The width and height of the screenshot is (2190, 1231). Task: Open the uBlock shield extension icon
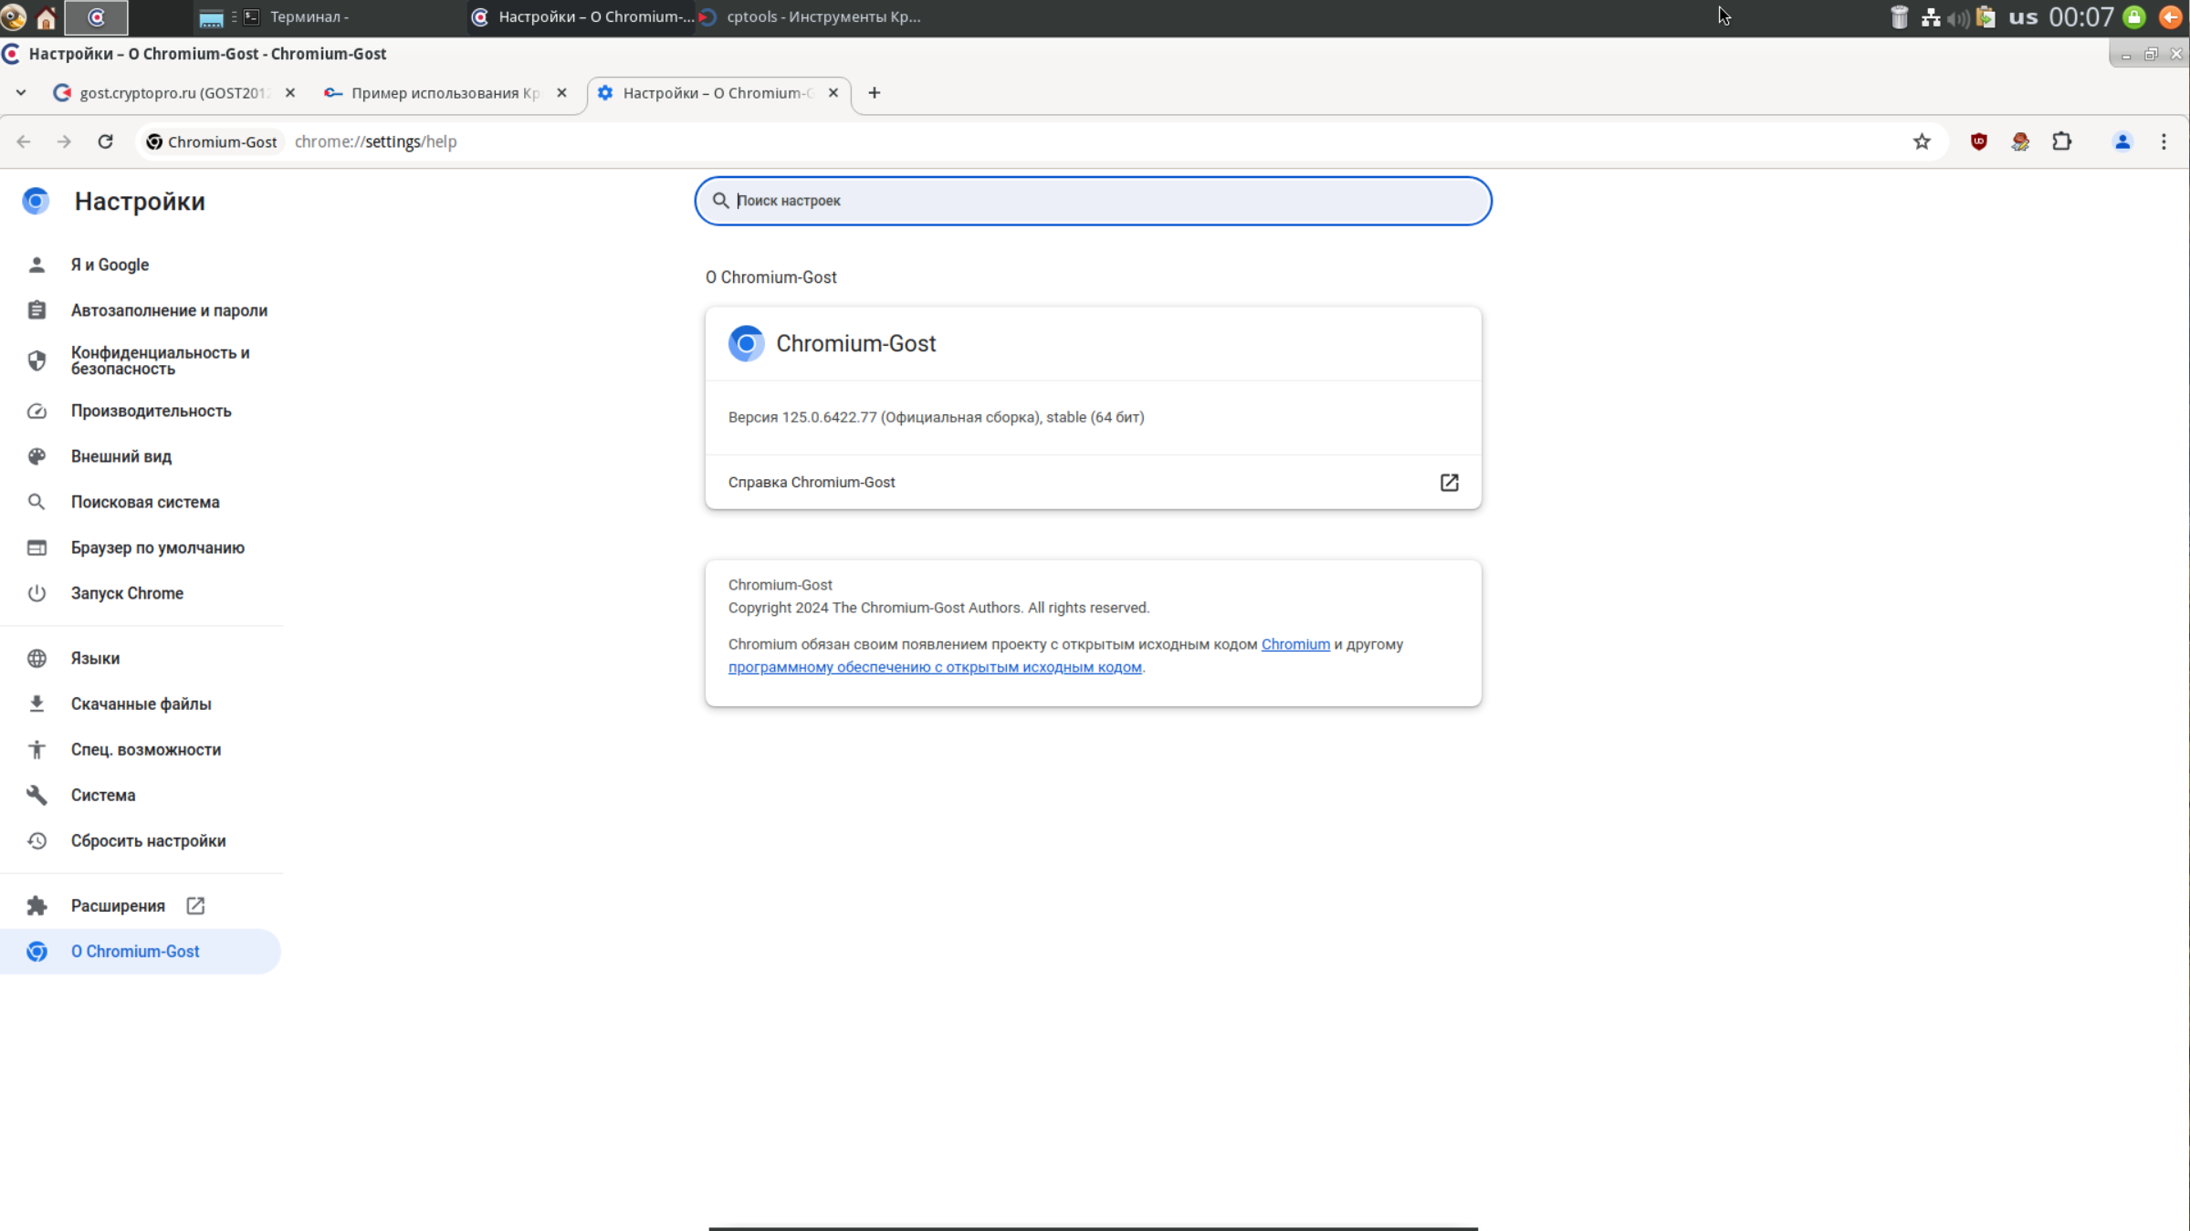pyautogui.click(x=1978, y=141)
